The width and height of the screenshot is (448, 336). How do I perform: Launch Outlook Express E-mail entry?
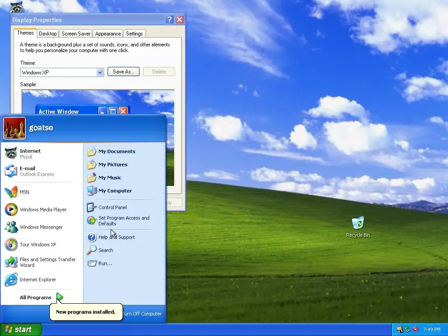point(42,171)
